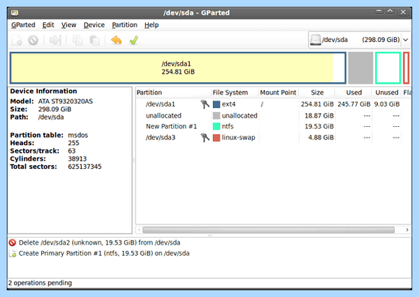Click the 254.81 GiB size cell
Screen dimensions: 419x297
coord(317,104)
